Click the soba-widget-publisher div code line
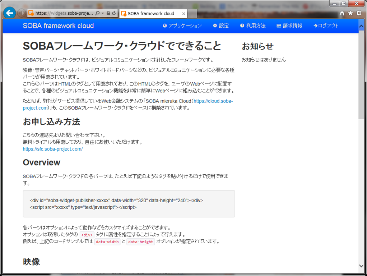367x276 pixels. (x=116, y=200)
